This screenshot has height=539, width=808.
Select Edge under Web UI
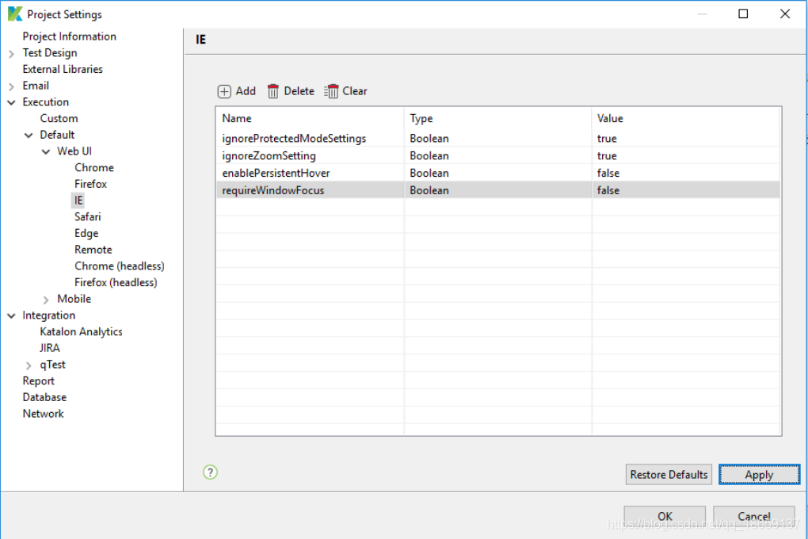[x=86, y=233]
